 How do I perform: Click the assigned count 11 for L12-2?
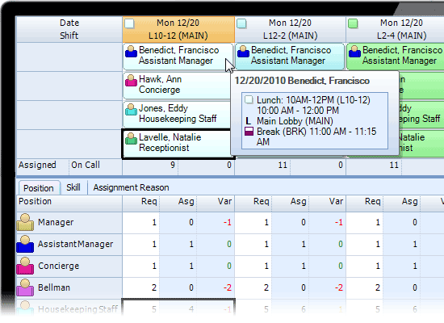[x=283, y=166]
